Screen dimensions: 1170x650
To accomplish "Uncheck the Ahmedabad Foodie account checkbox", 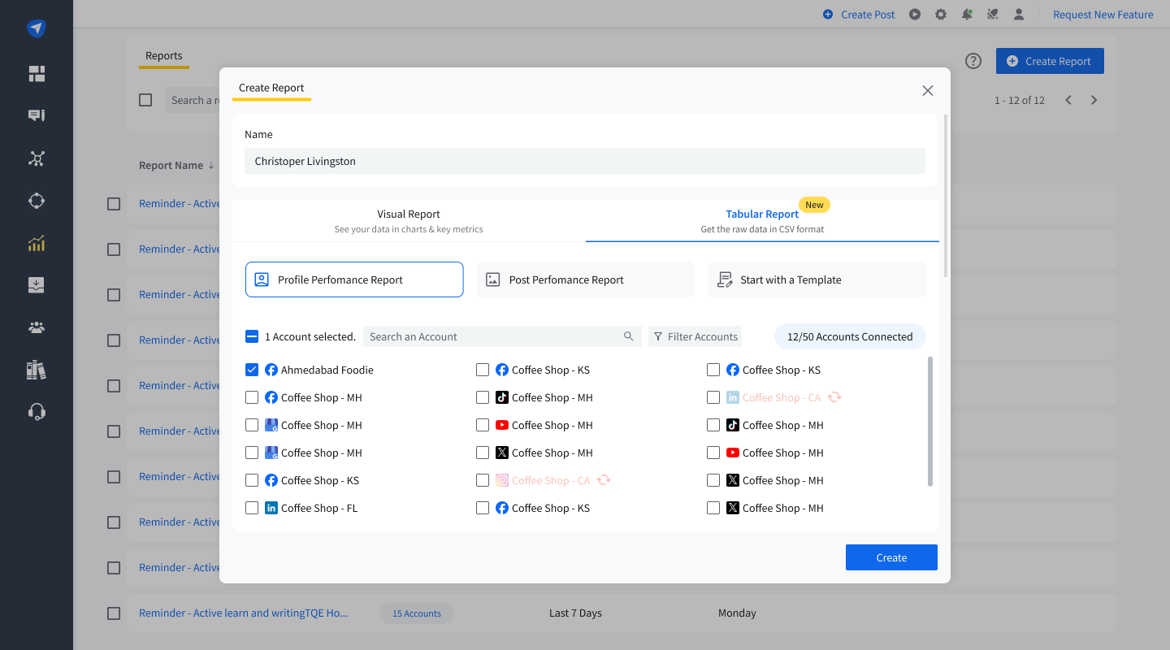I will coord(252,370).
